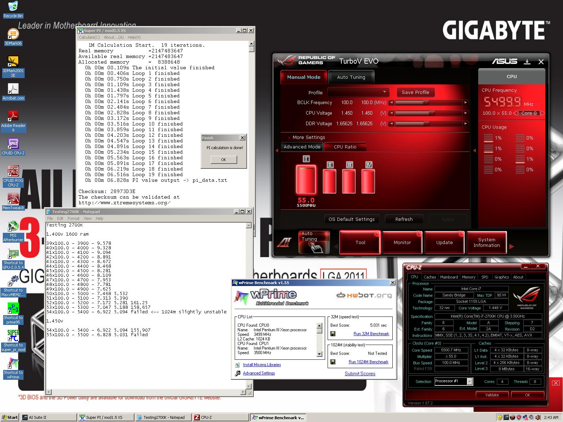Open Adobe Reader 9 desktop icon
This screenshot has width=563, height=422.
[13, 121]
